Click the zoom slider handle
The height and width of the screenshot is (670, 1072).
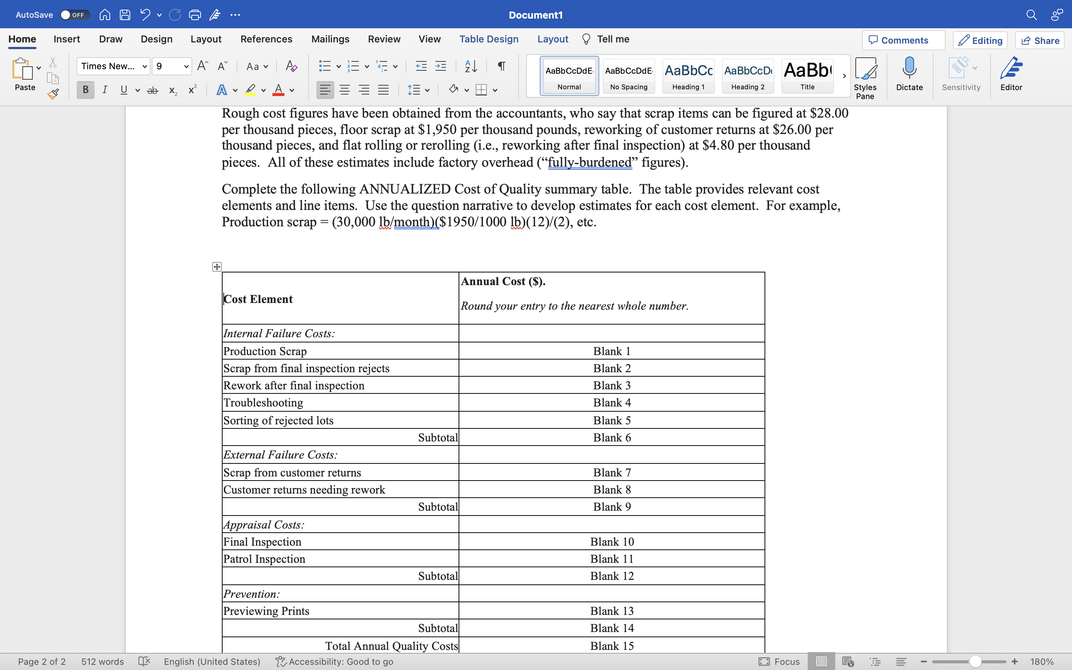(x=975, y=661)
